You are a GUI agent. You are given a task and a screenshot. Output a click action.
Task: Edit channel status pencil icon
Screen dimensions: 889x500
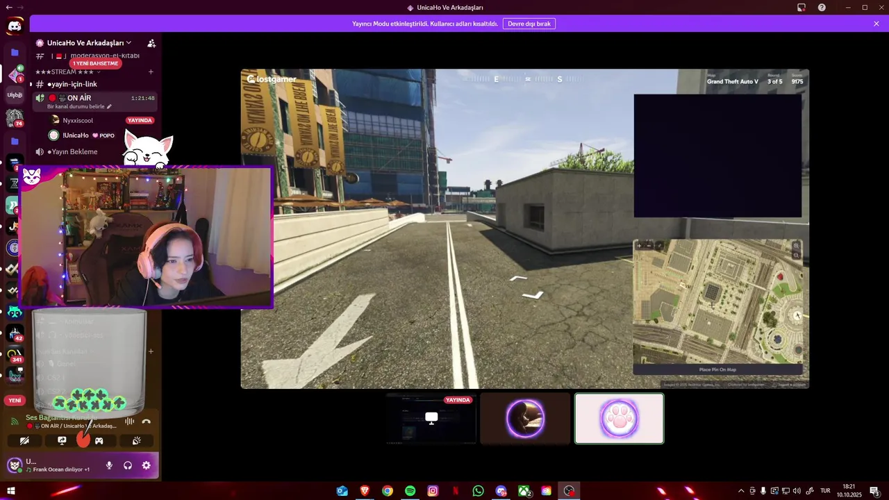pyautogui.click(x=109, y=107)
